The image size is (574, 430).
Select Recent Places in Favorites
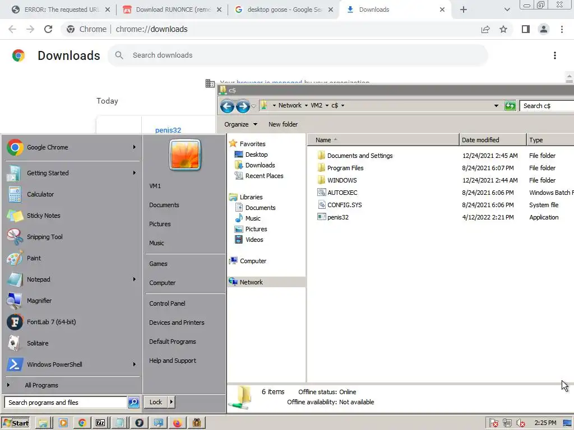pos(265,176)
